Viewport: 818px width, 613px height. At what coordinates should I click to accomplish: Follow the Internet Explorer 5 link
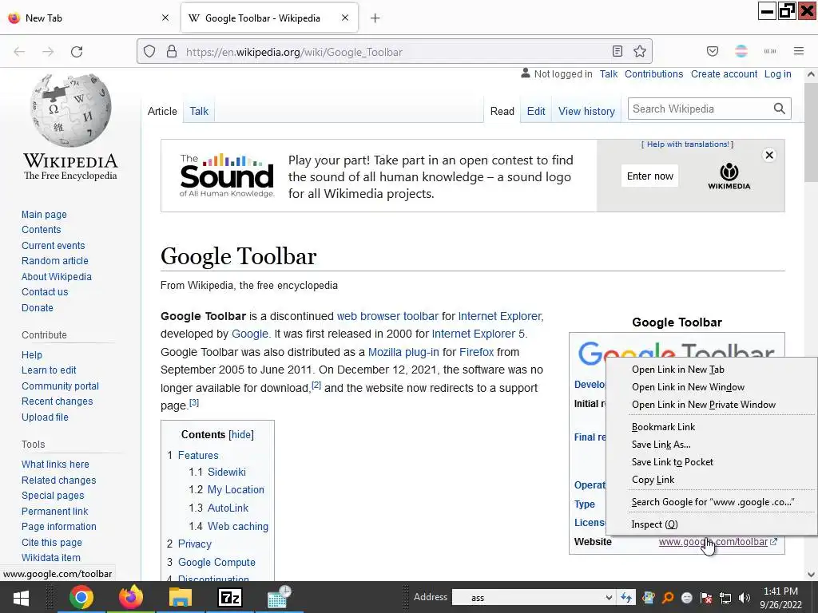click(478, 334)
